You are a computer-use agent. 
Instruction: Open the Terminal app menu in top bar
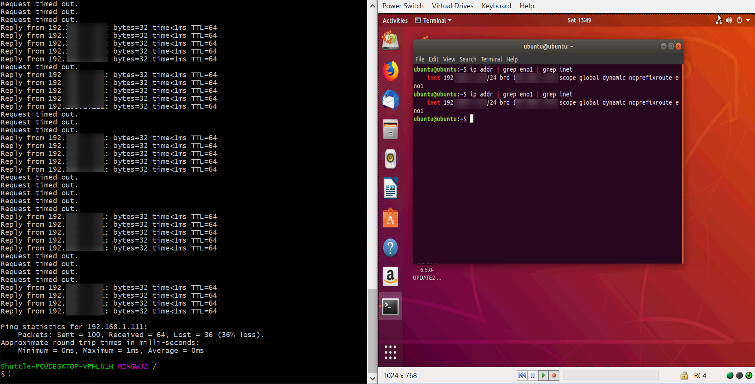(433, 20)
